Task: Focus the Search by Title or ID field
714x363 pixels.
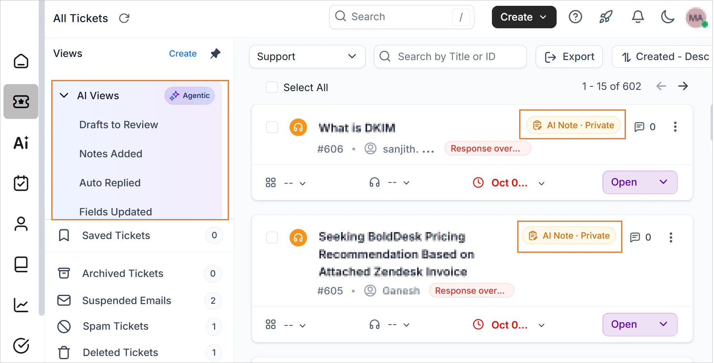Action: tap(450, 57)
